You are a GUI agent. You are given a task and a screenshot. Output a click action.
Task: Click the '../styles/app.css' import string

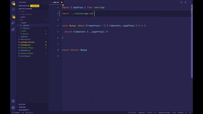point(82,13)
